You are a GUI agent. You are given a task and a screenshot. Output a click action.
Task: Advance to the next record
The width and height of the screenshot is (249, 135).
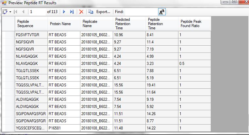pos(64,12)
